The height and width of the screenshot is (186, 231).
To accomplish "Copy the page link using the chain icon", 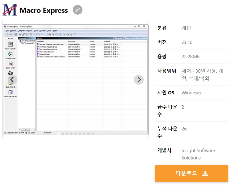I will tap(78, 10).
